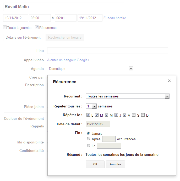
Task: Expand the Répéter tous les interval dropdown
Action: click(94, 106)
